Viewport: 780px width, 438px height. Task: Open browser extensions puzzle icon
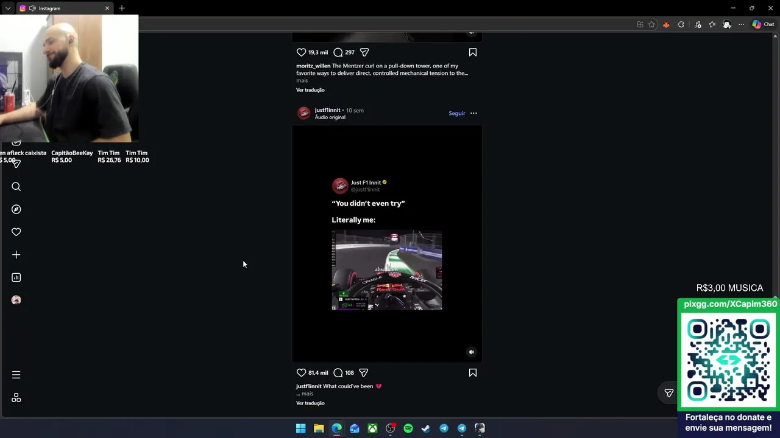(x=681, y=24)
